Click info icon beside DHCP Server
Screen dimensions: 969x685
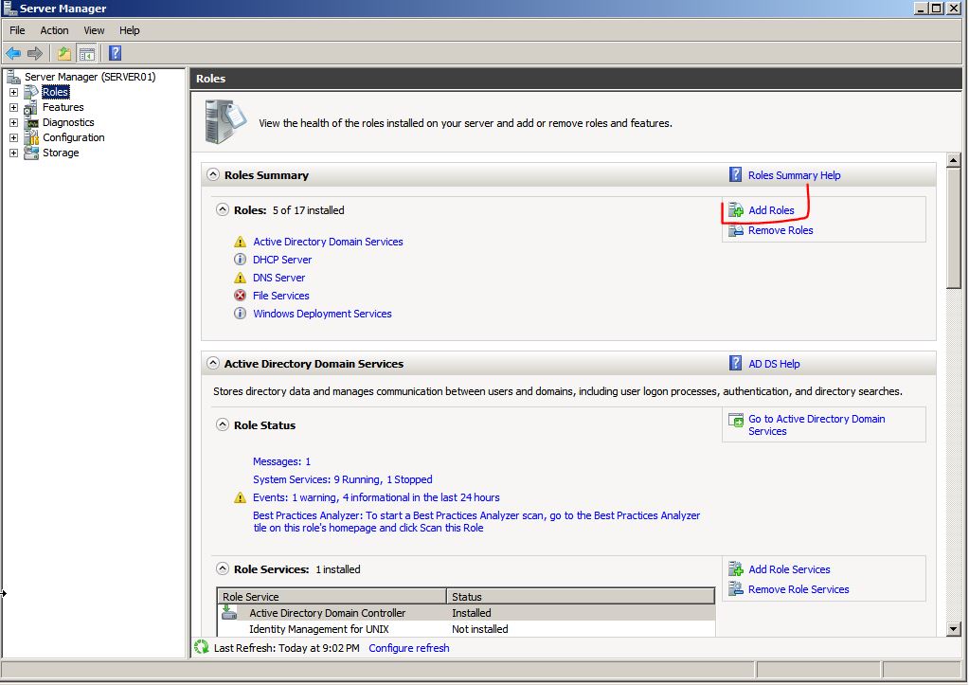[240, 259]
